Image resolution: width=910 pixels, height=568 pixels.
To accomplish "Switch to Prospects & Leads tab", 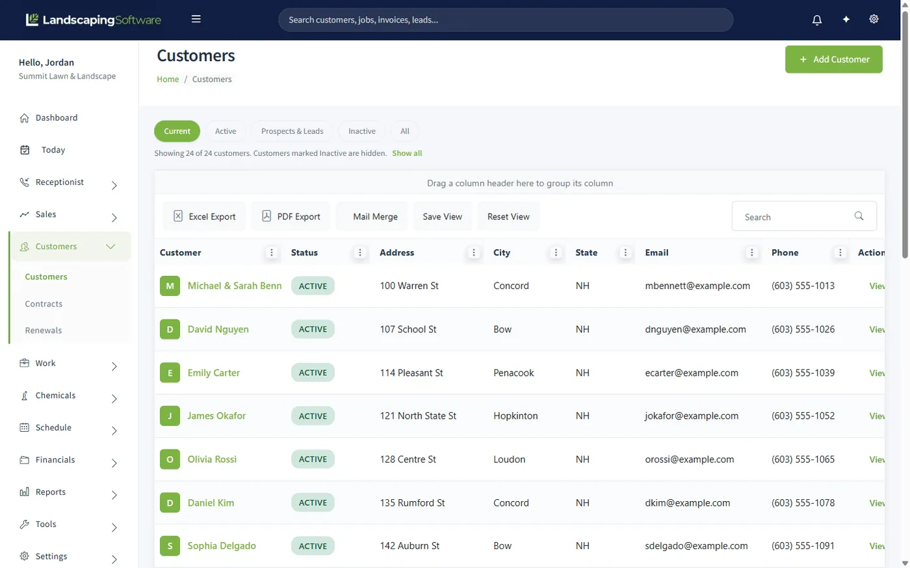I will (x=292, y=131).
